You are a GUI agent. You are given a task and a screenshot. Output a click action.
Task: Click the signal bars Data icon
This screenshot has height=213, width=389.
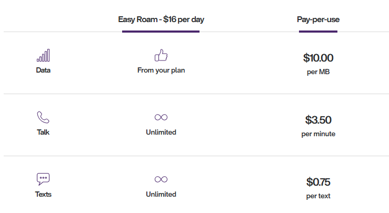(x=43, y=56)
